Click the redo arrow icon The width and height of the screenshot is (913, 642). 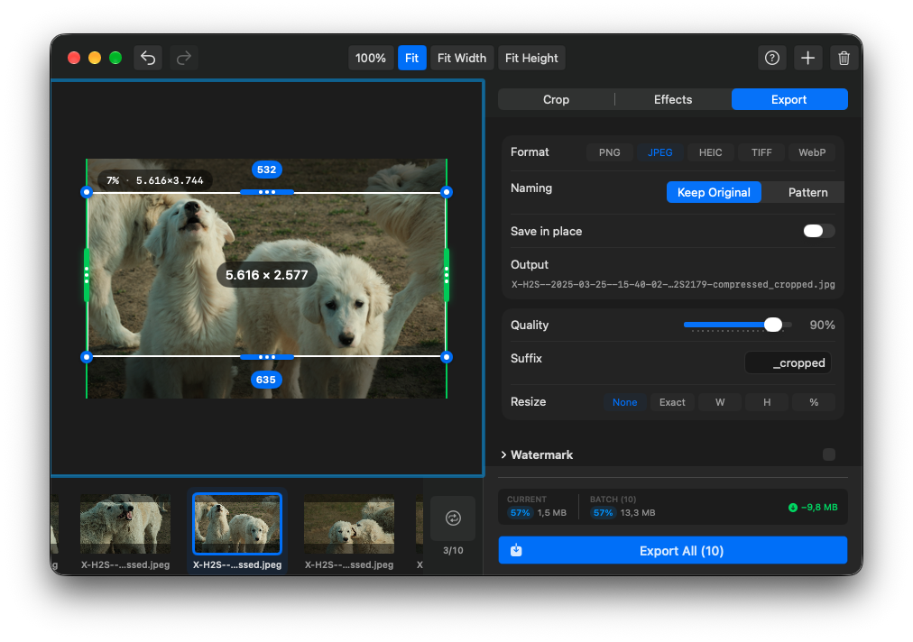(184, 58)
